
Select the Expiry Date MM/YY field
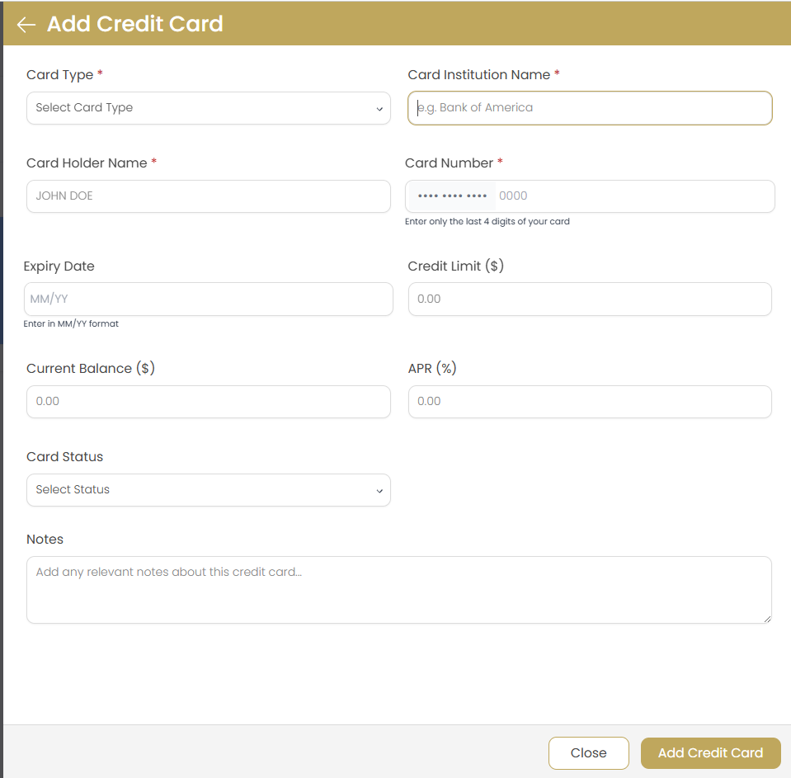(208, 299)
